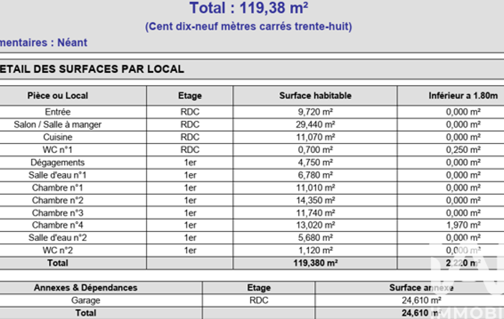Click the 'Surface habitable' column header
The height and width of the screenshot is (319, 504).
point(315,96)
